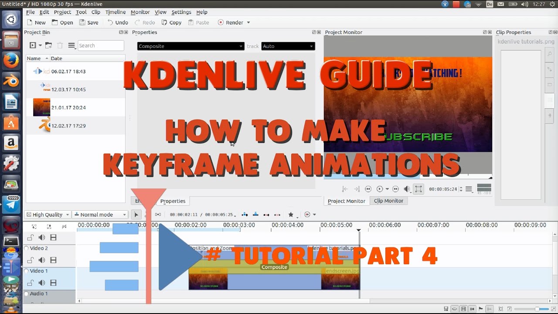
Task: Open the Normal mode edit dropdown
Action: click(100, 215)
